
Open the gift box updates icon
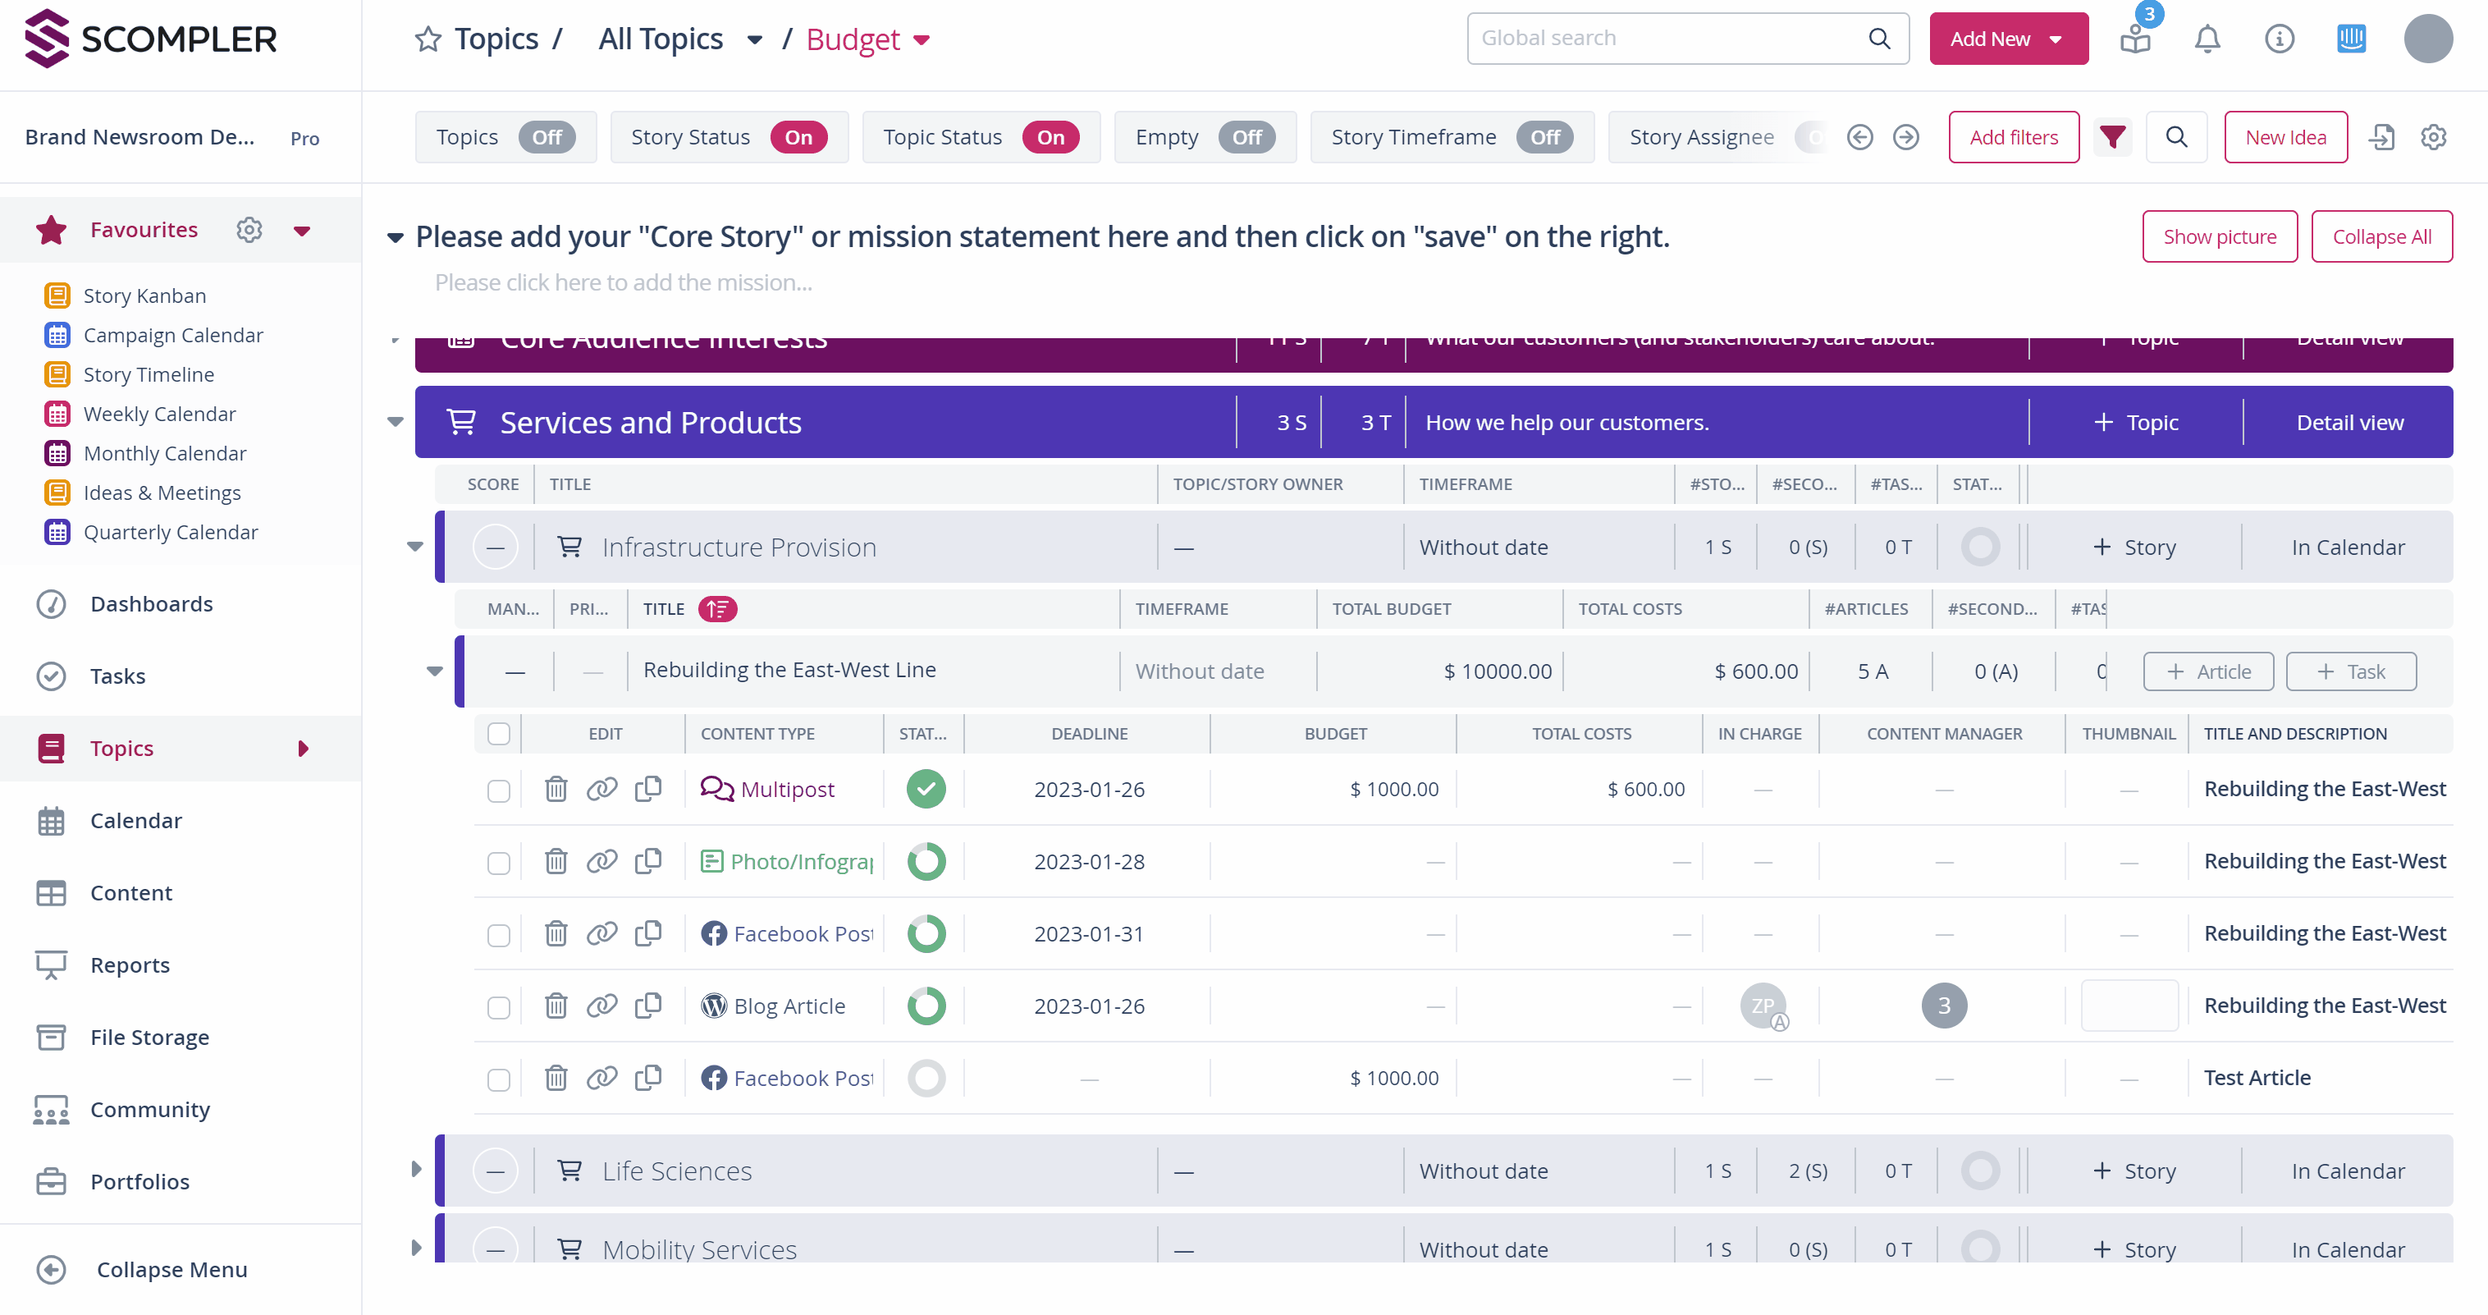[x=2135, y=39]
